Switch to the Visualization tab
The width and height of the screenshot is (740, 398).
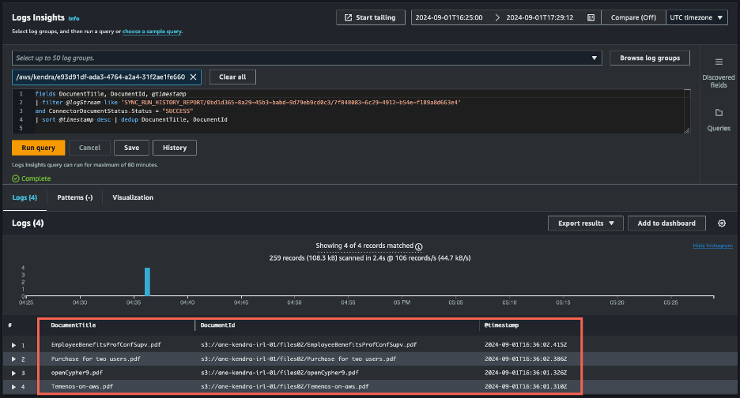(x=133, y=197)
